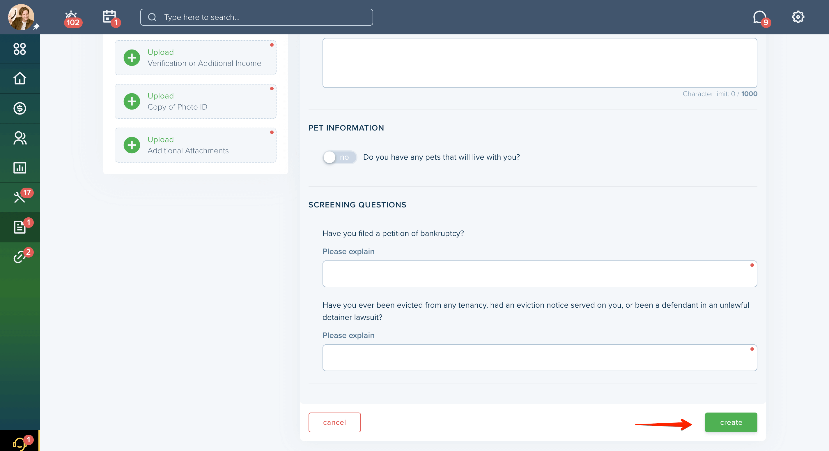Screen dimensions: 829x451
Task: Open the properties home icon in sidebar
Action: pyautogui.click(x=20, y=79)
